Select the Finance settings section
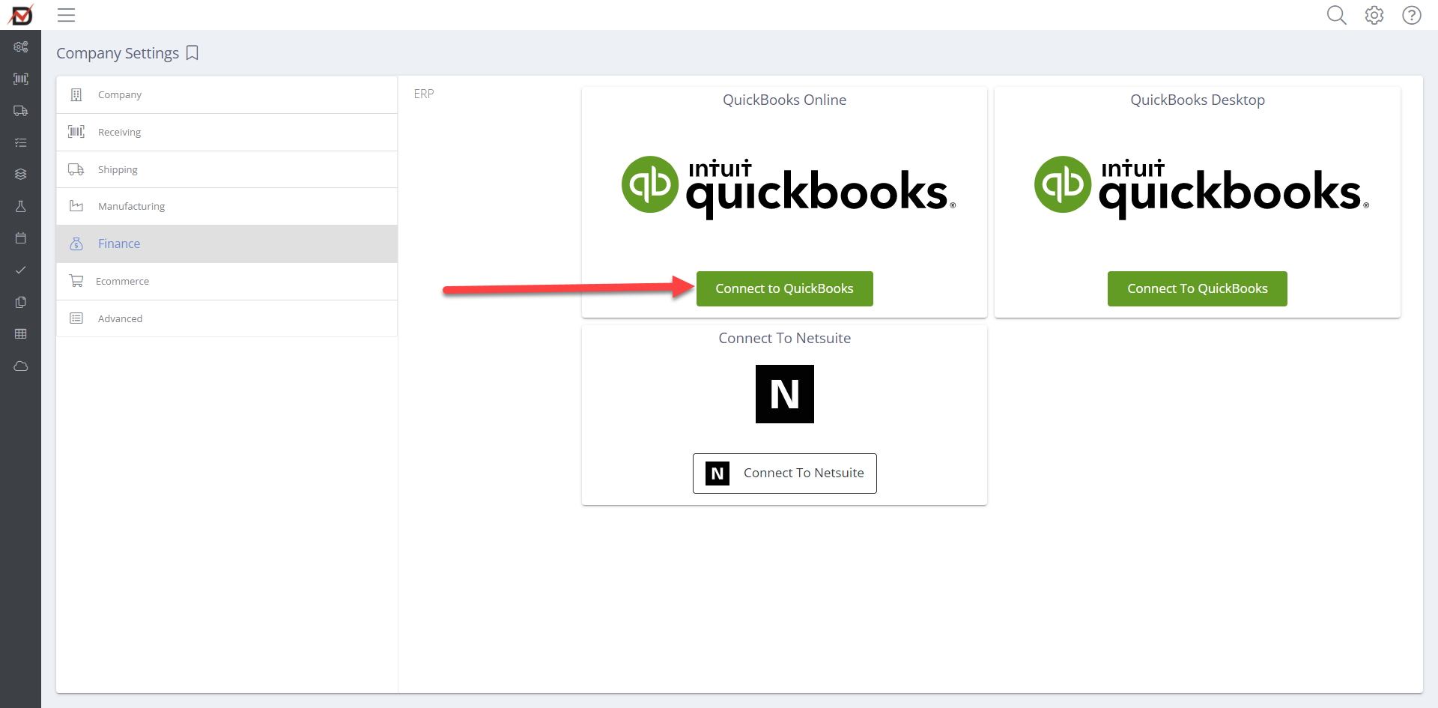The image size is (1438, 708). (227, 243)
